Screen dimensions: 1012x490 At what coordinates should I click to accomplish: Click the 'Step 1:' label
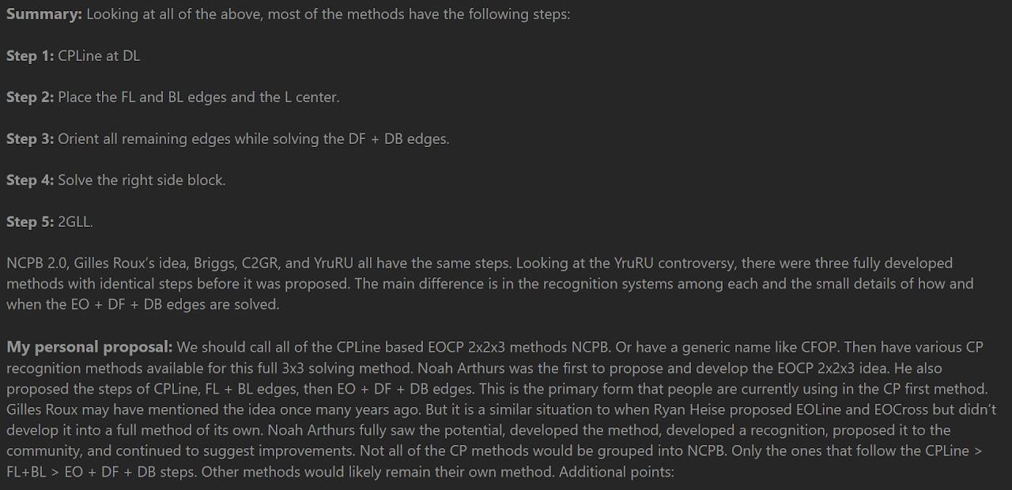click(30, 56)
